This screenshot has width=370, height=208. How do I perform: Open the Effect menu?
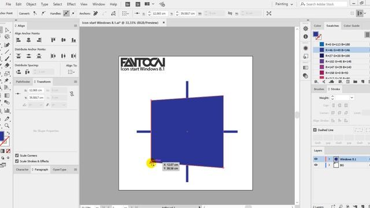(71, 4)
